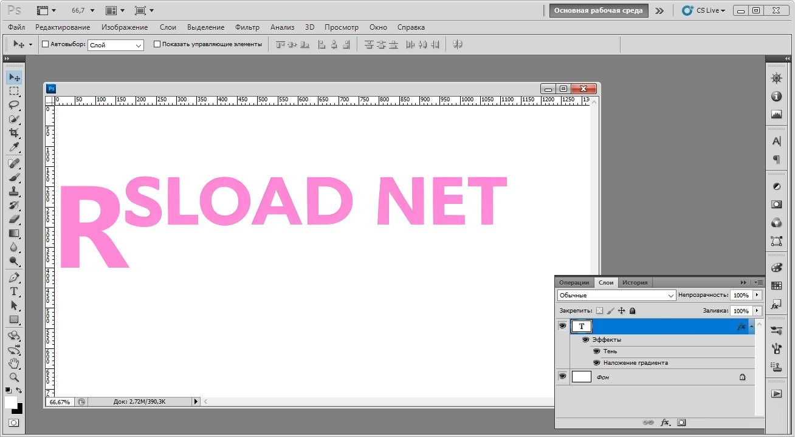Open the Фильтр menu

point(247,27)
